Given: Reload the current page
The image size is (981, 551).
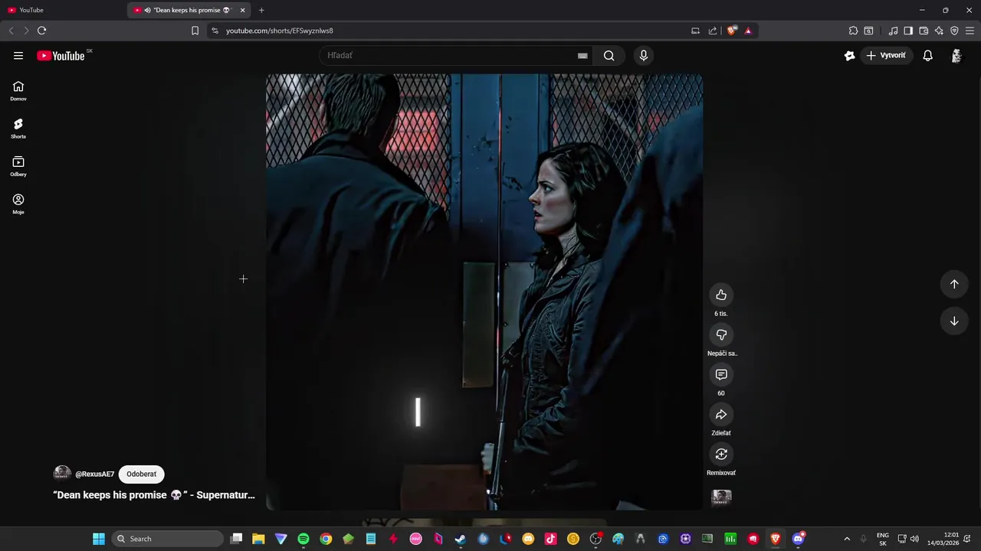Looking at the screenshot, I should (41, 31).
